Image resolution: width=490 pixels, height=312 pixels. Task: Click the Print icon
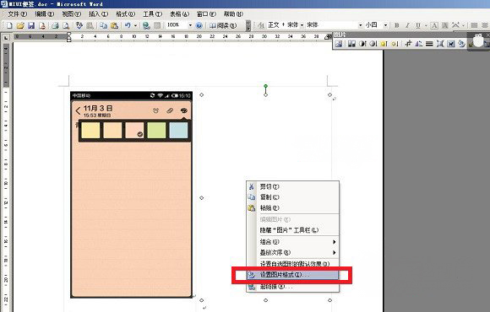[55, 25]
